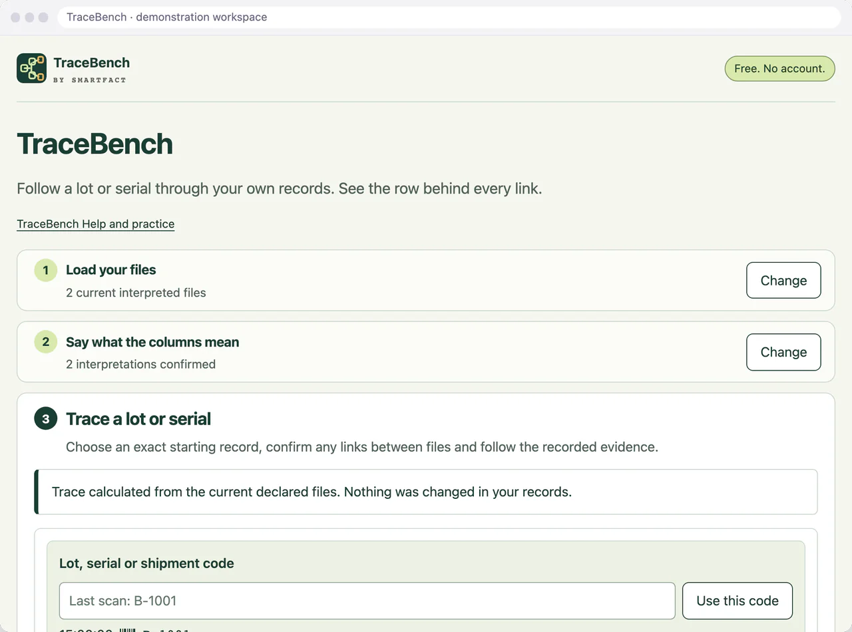The width and height of the screenshot is (852, 632).
Task: Expand the Say what the columns mean step
Action: (x=152, y=342)
